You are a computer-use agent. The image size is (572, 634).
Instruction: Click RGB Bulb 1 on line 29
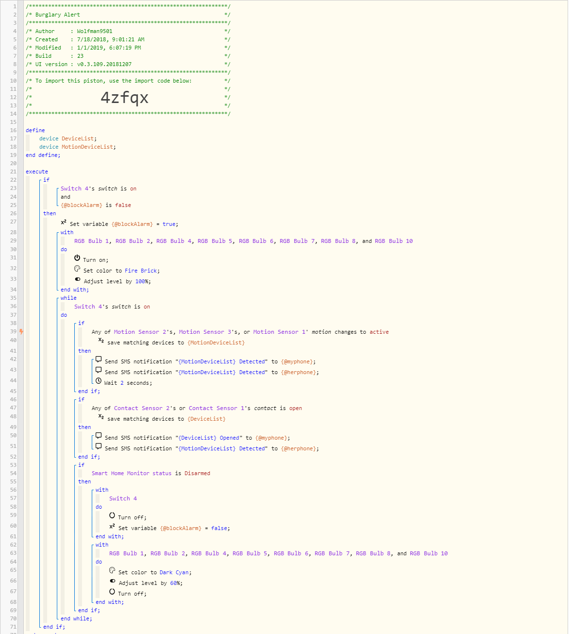click(x=92, y=241)
